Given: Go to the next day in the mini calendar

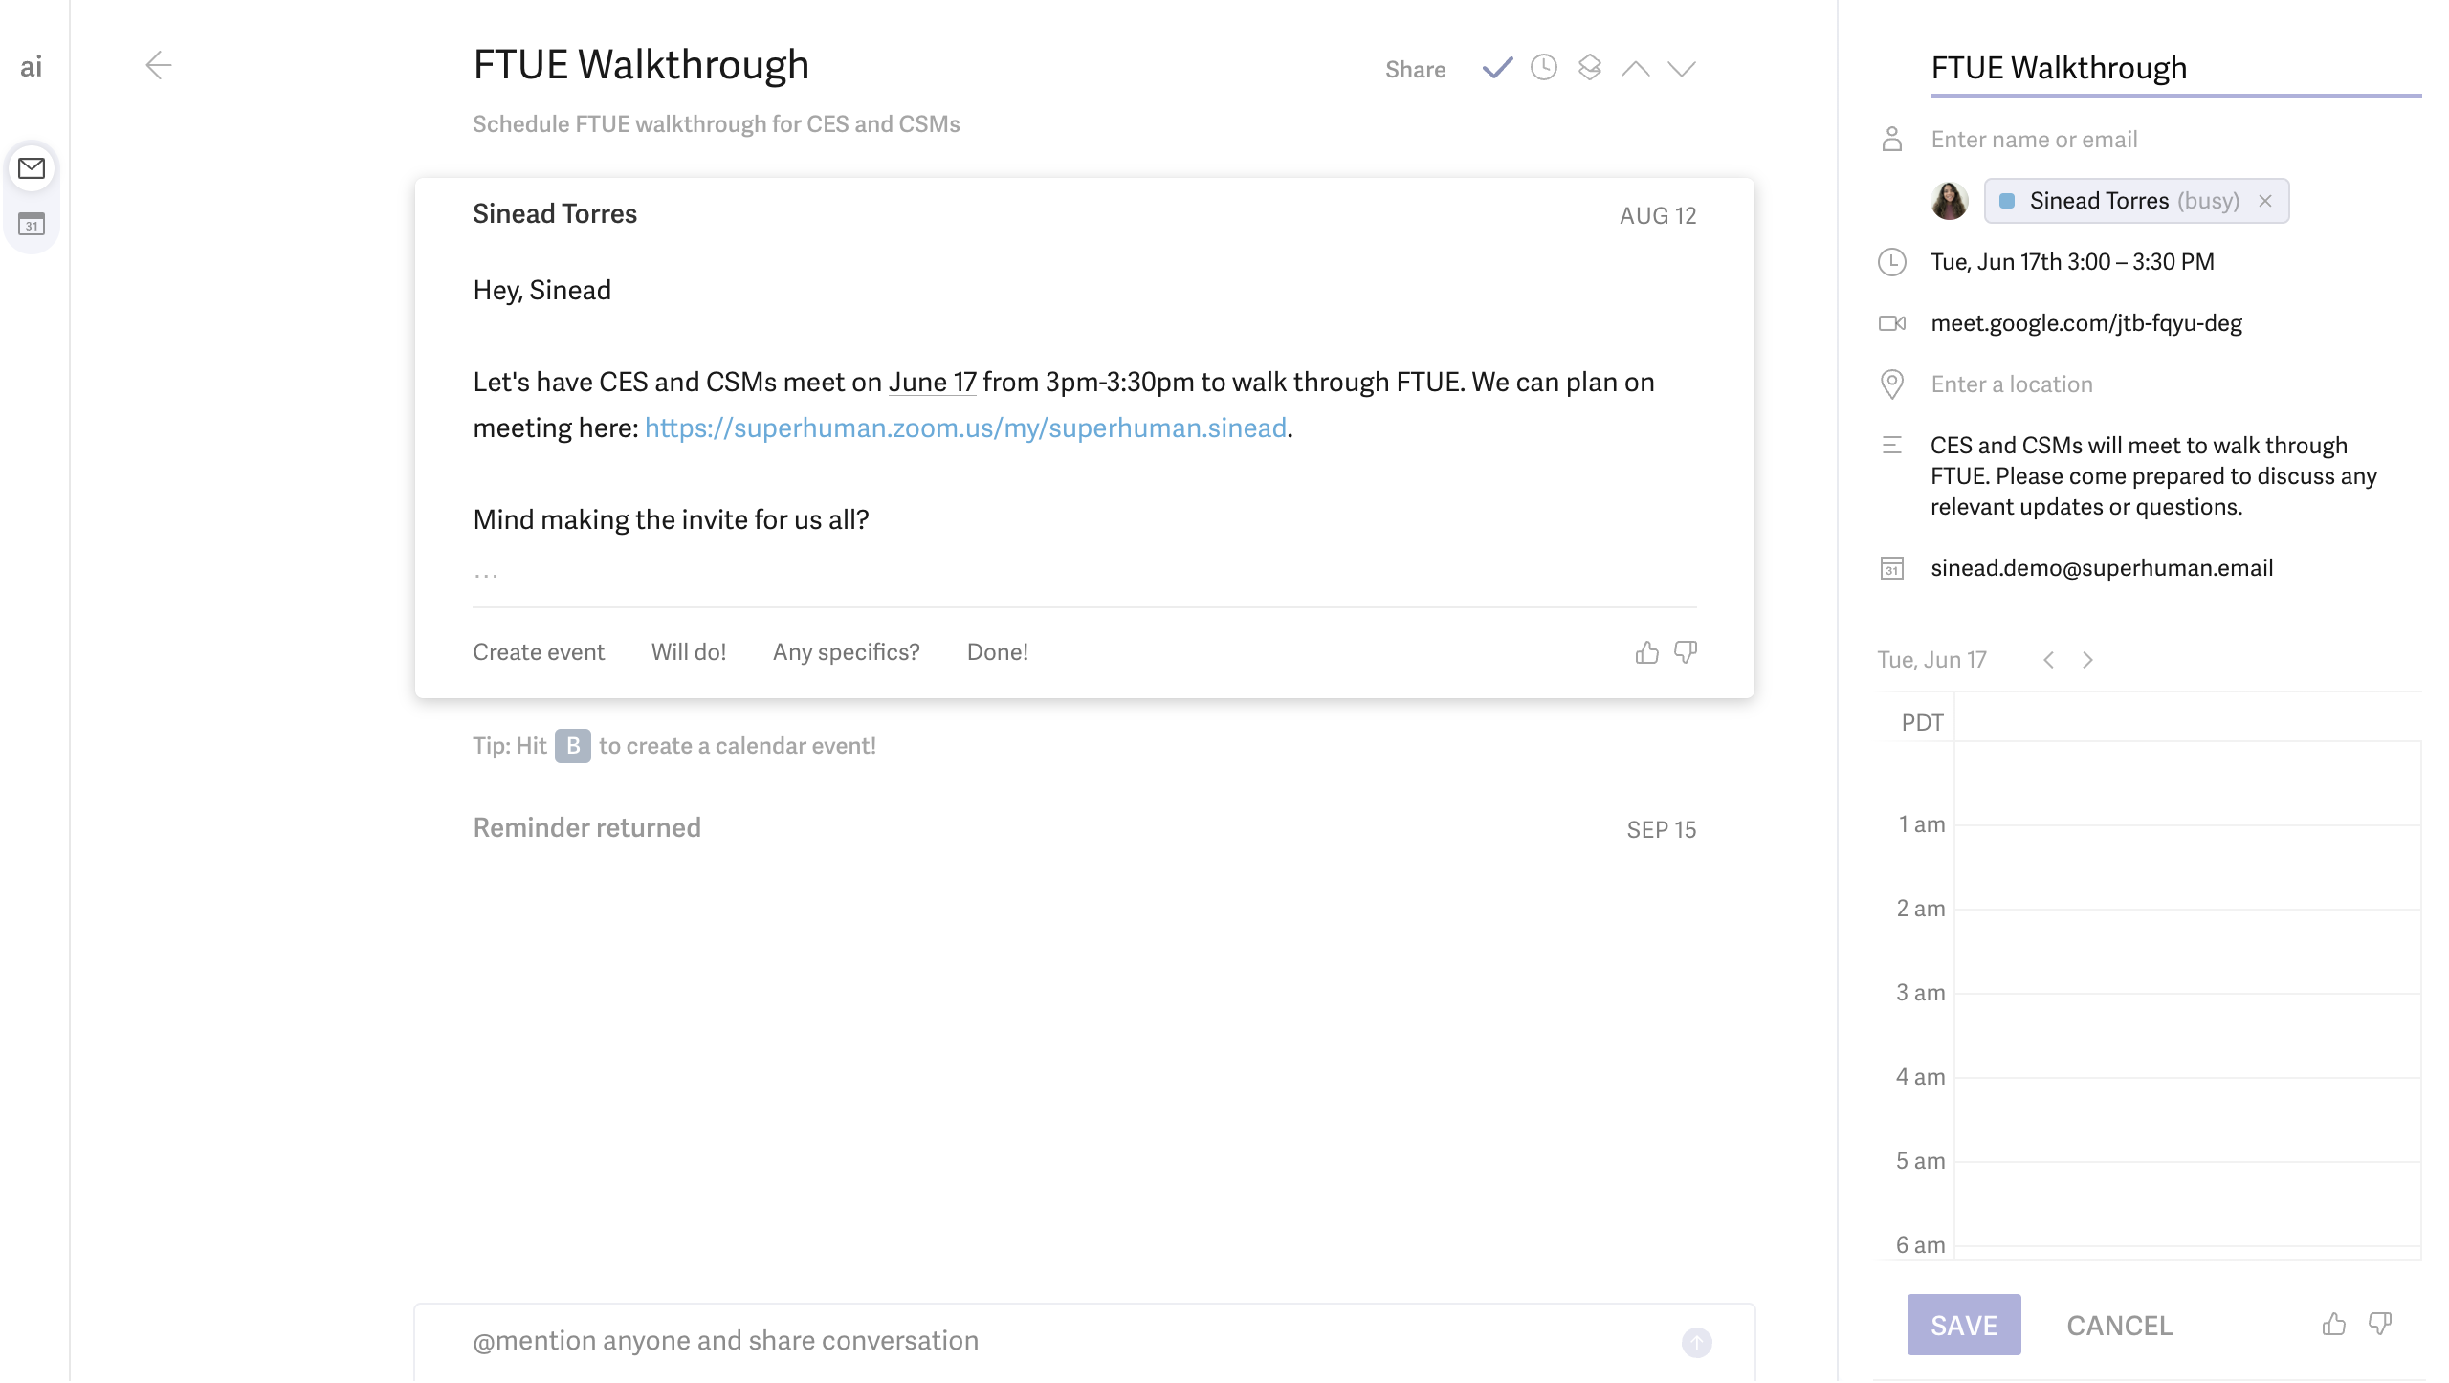Looking at the screenshot, I should (x=2086, y=659).
